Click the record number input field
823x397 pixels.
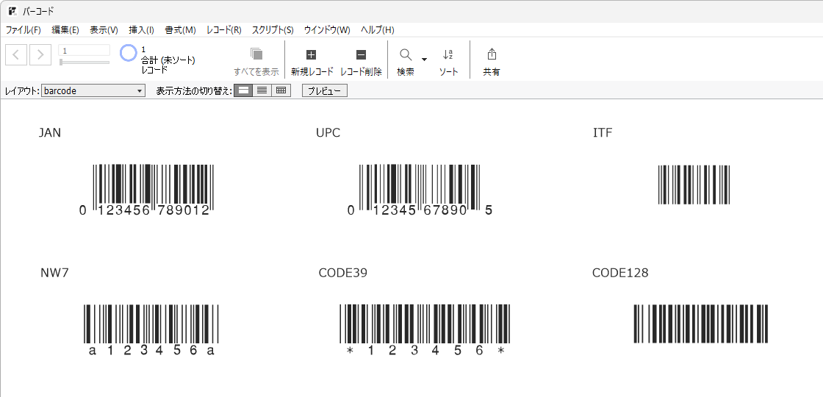point(85,51)
